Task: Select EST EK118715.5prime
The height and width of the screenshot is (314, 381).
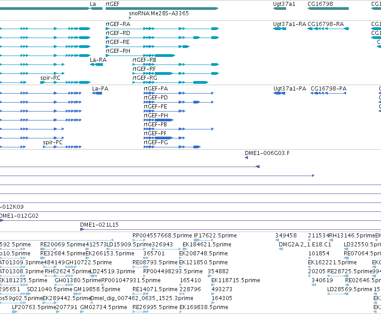Action: [235, 281]
